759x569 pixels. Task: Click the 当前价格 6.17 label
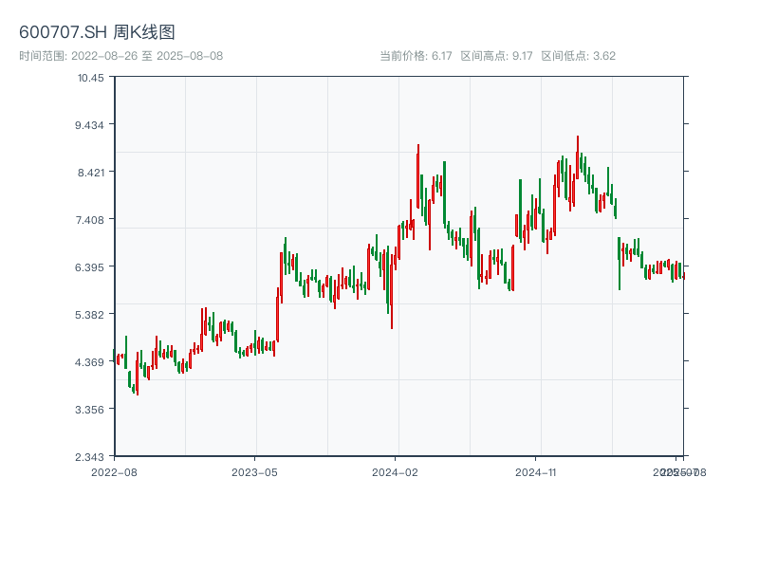pyautogui.click(x=416, y=56)
